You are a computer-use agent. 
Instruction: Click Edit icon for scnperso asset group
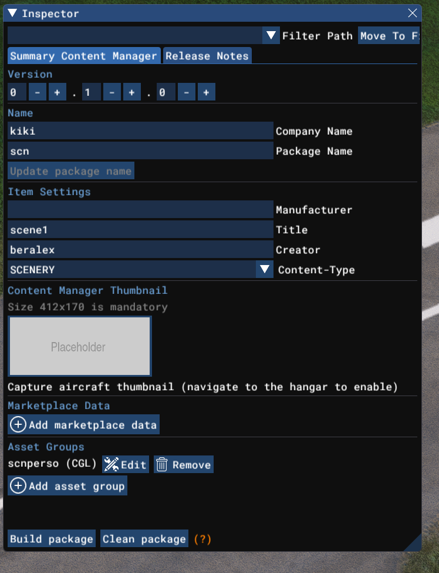tap(125, 464)
